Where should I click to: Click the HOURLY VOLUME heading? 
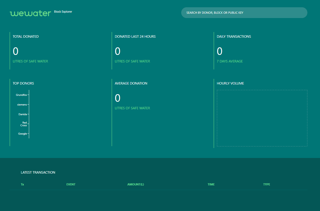230,83
